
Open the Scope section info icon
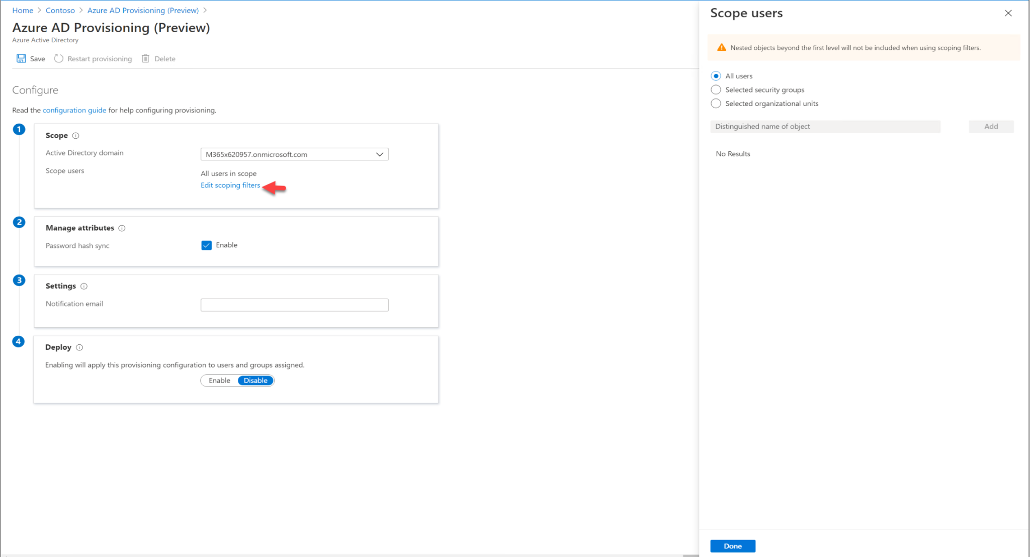[76, 135]
